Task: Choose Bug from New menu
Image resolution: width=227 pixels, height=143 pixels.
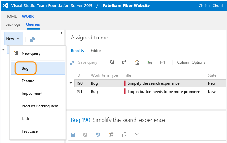Action: pos(38,68)
